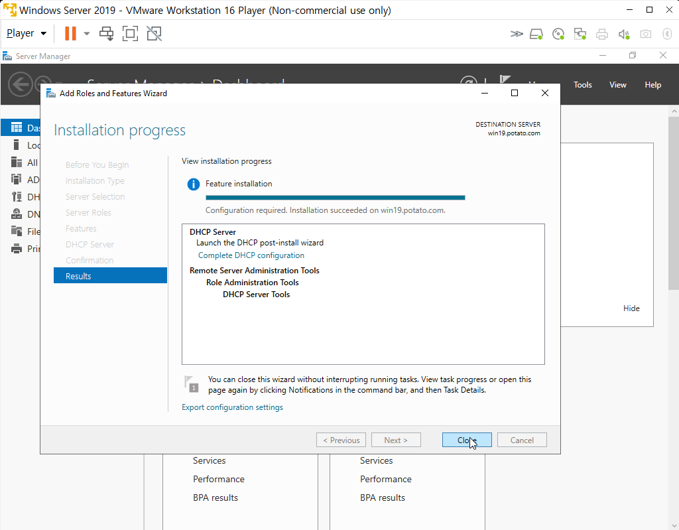Image resolution: width=679 pixels, height=530 pixels.
Task: Open Server Manager View menu
Action: click(617, 85)
